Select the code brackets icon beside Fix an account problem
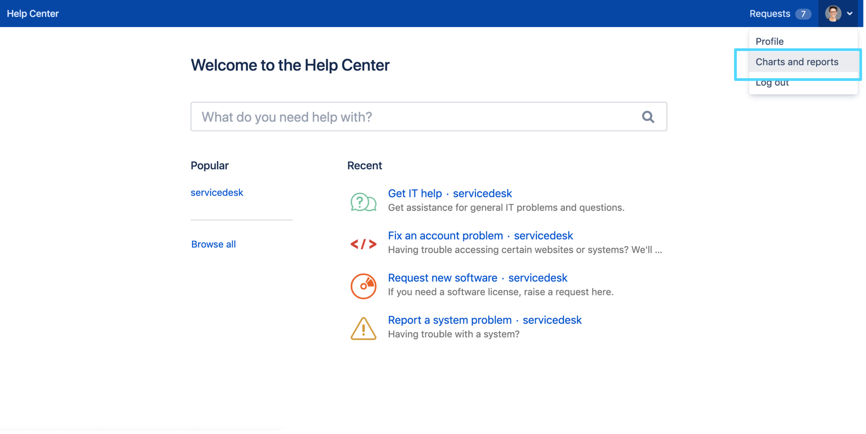 point(363,244)
